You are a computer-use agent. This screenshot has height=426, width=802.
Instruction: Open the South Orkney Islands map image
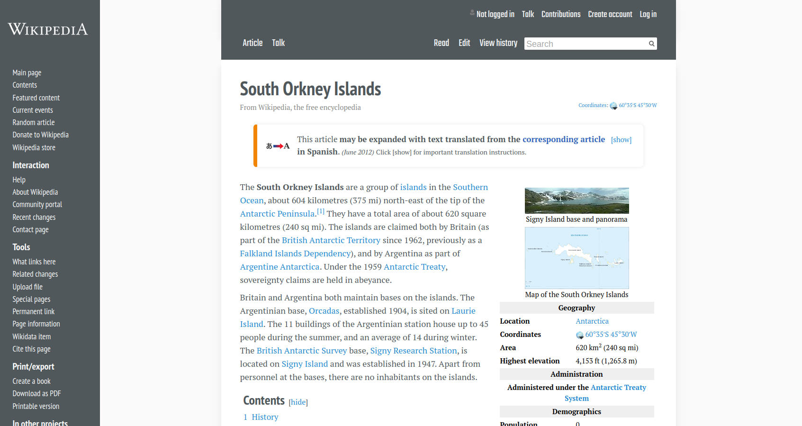click(x=577, y=258)
